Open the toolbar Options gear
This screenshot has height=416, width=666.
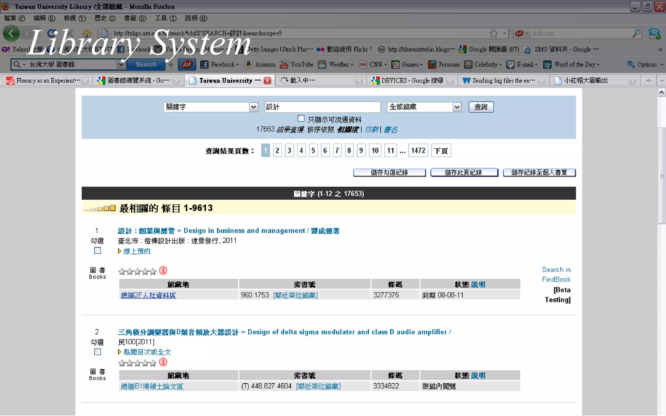[631, 64]
